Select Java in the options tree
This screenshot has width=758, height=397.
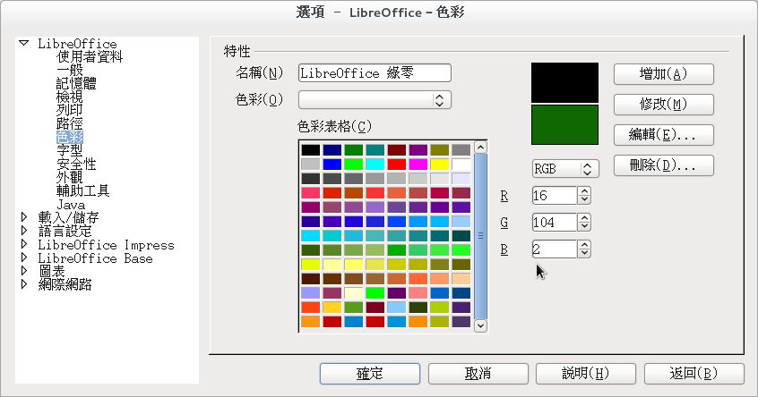(x=71, y=205)
